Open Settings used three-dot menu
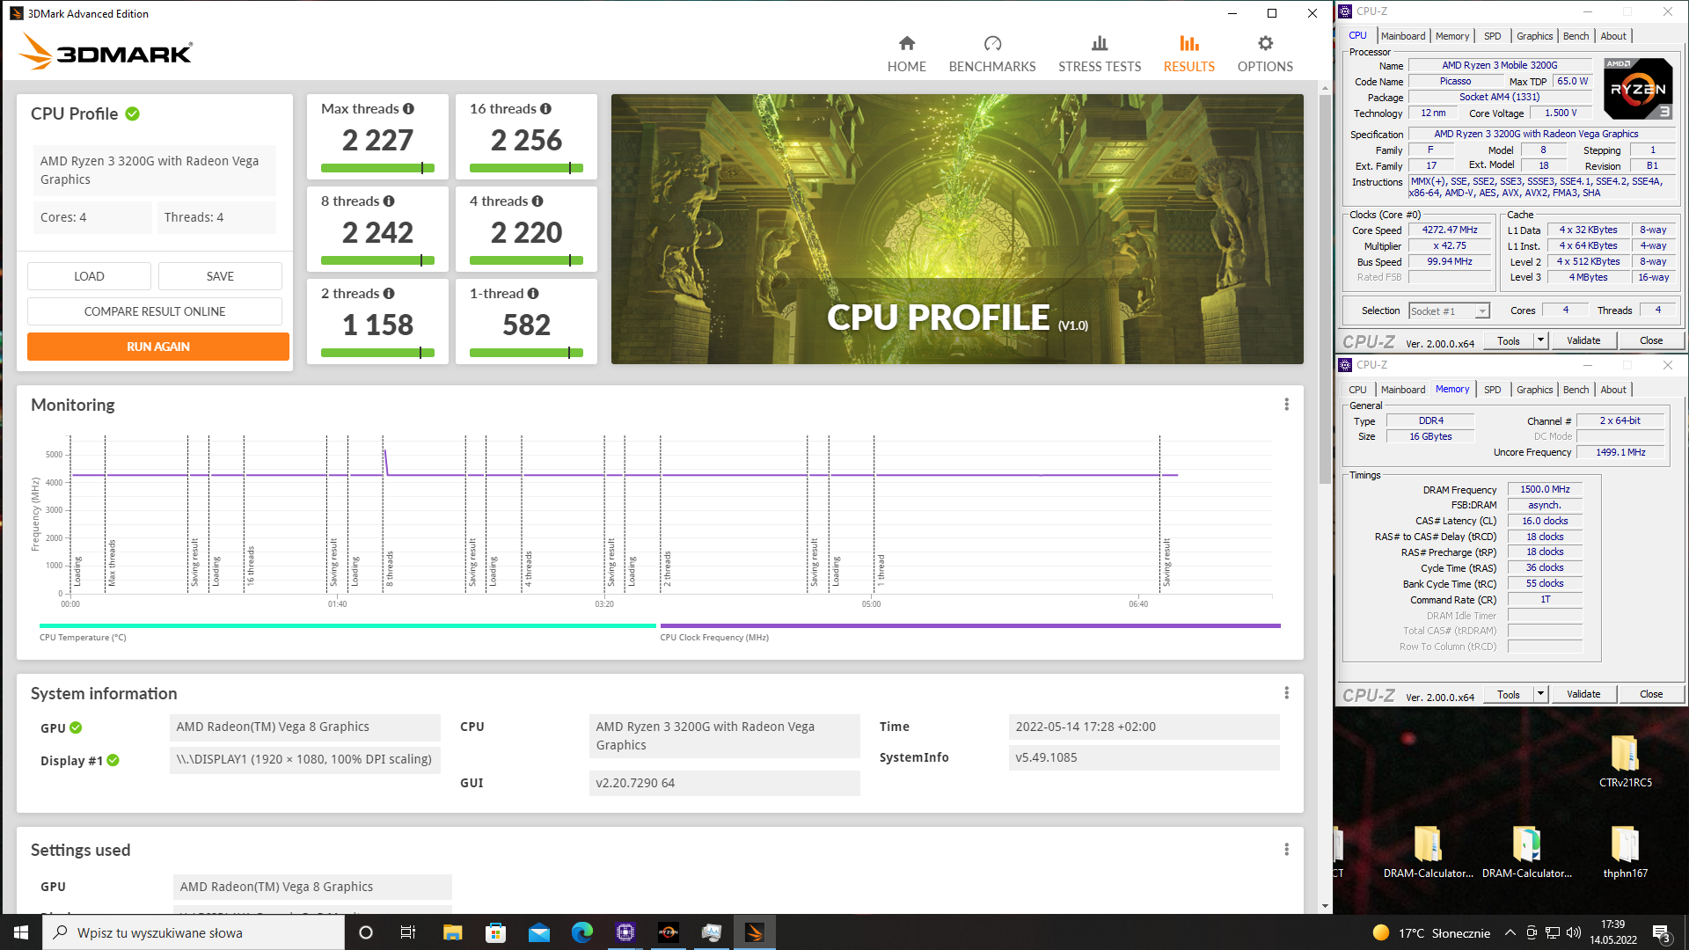The height and width of the screenshot is (950, 1689). [1286, 850]
